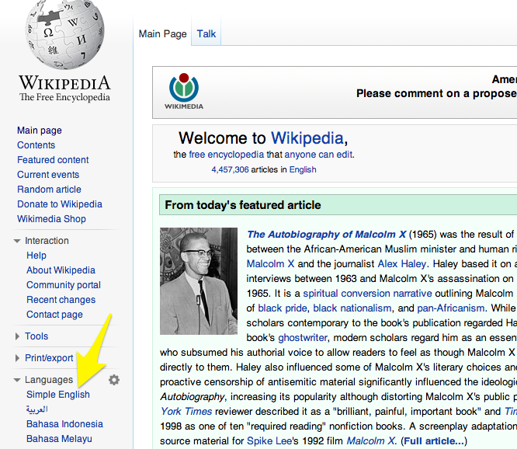
Task: Click the Wikimedia logo in the banner
Action: click(x=184, y=92)
